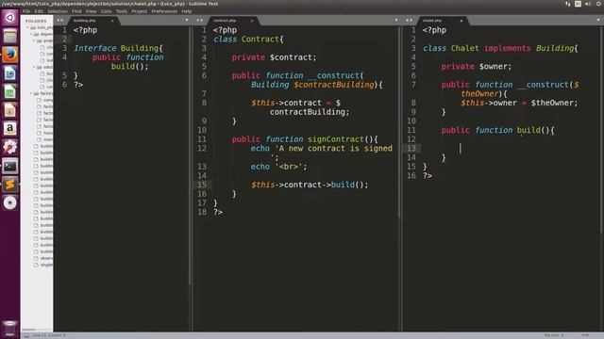Open the Amazon dock icon
This screenshot has height=339, width=604.
(x=10, y=128)
